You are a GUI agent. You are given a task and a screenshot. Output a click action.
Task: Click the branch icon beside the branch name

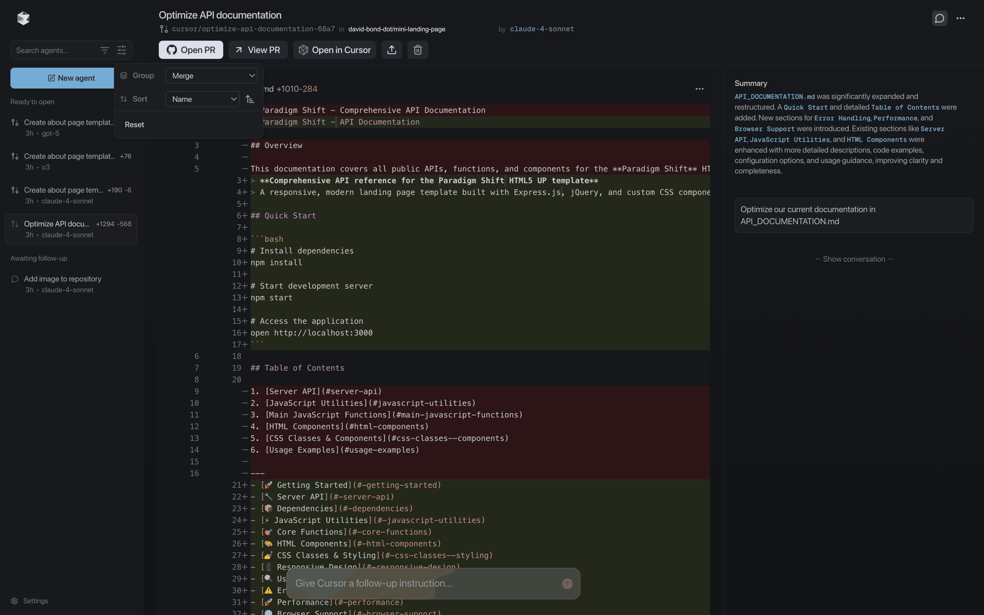click(163, 29)
